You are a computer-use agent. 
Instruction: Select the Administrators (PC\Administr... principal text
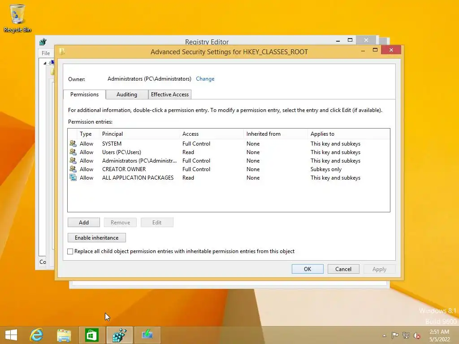139,161
